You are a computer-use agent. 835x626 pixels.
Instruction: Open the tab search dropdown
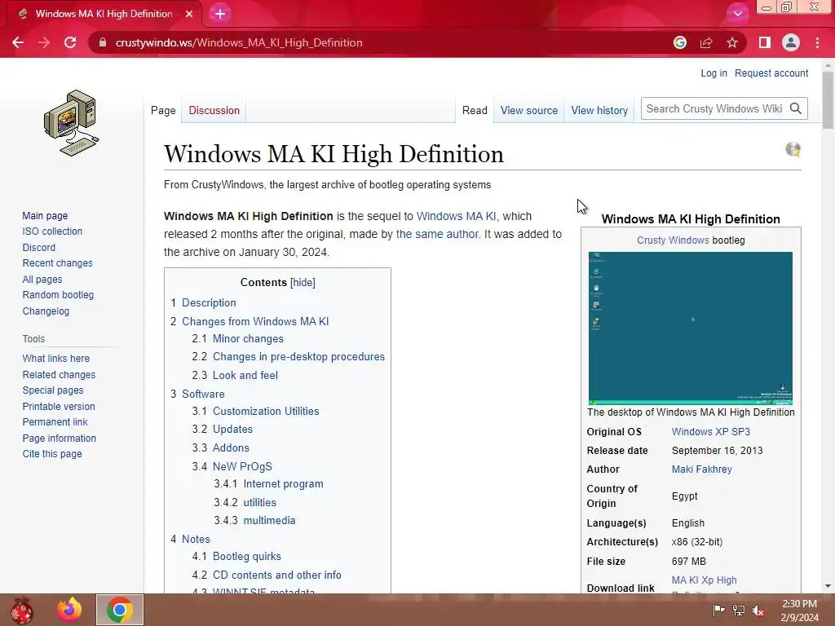tap(737, 14)
